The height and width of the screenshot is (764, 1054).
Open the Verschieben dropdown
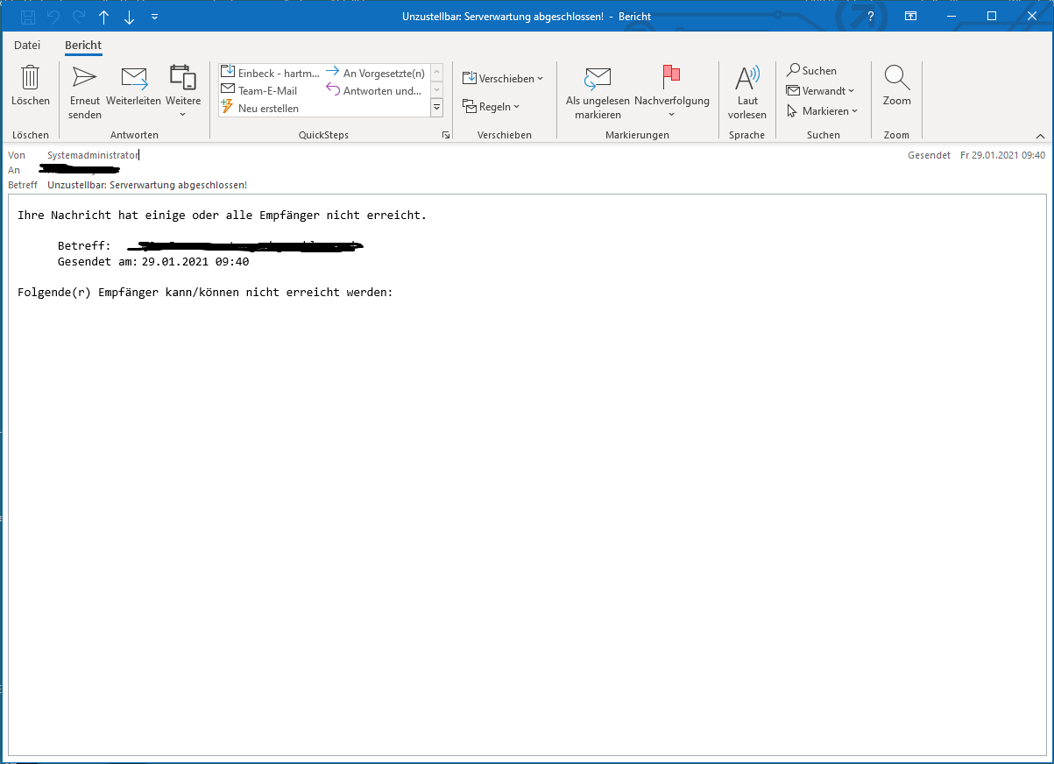point(502,78)
